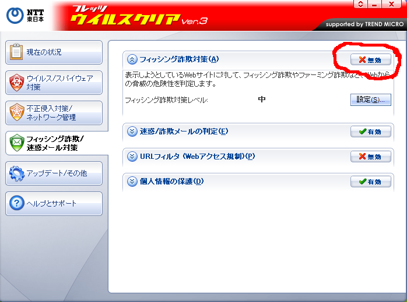Expand the 迷惑/詐欺メールの判定 chevron
This screenshot has width=407, height=302.
132,132
